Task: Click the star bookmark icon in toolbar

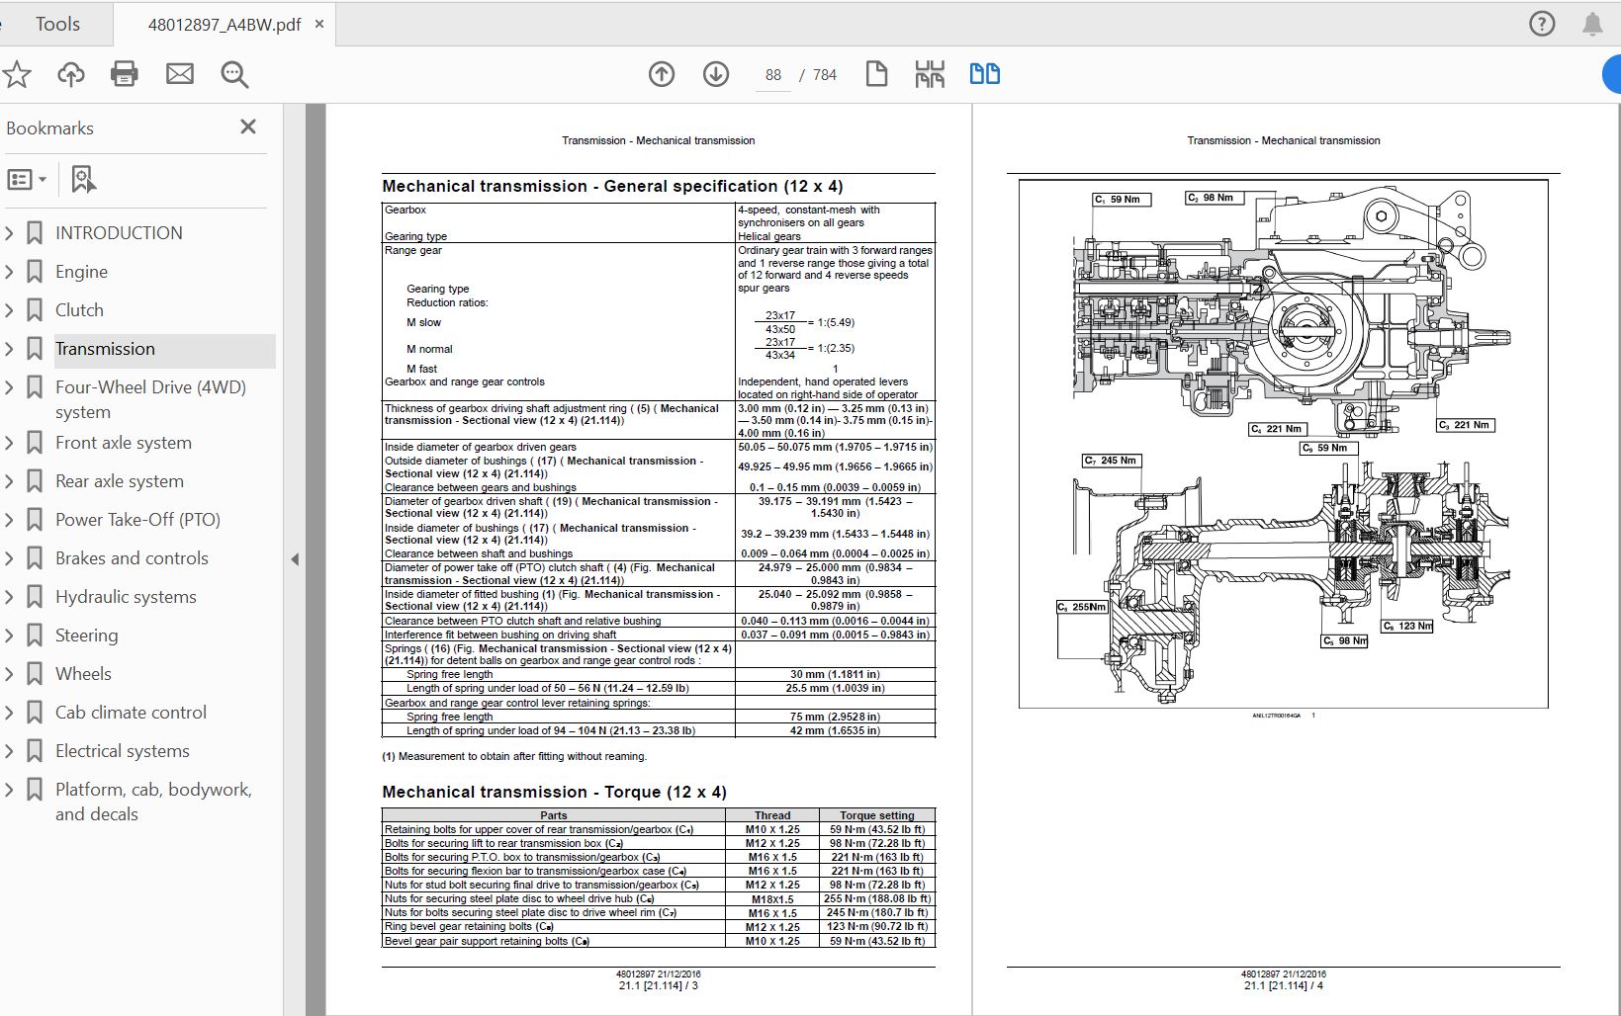Action: tap(17, 74)
